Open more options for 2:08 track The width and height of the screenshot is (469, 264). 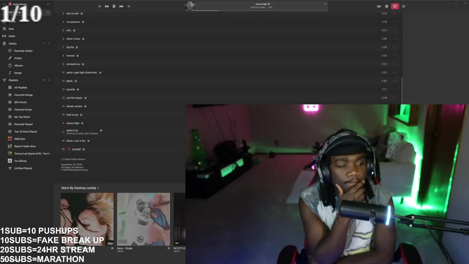[395, 39]
